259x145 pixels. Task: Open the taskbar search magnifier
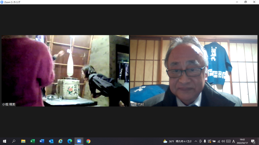tap(14, 141)
